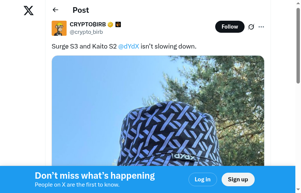301x193 pixels.
Task: Open Grok actions icon next to Follow
Action: (251, 27)
